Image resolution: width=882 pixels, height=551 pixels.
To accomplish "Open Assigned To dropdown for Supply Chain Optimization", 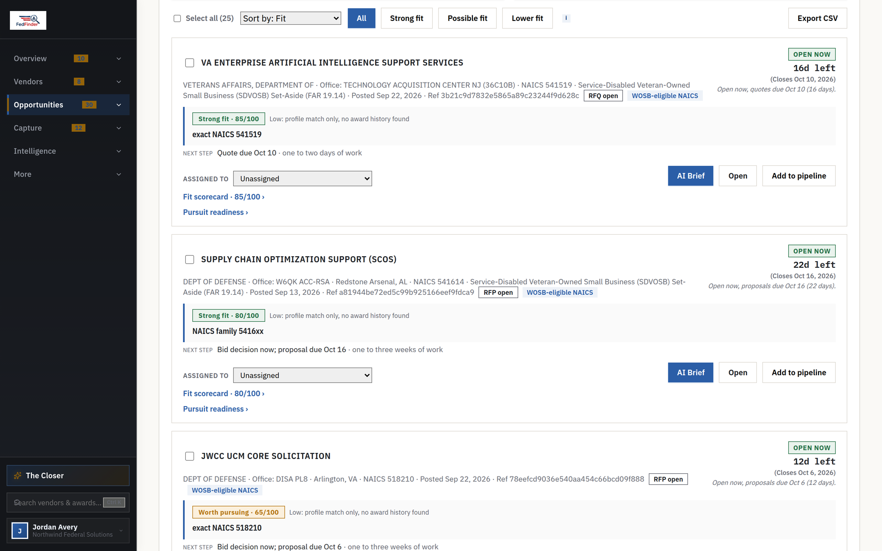I will click(x=303, y=375).
